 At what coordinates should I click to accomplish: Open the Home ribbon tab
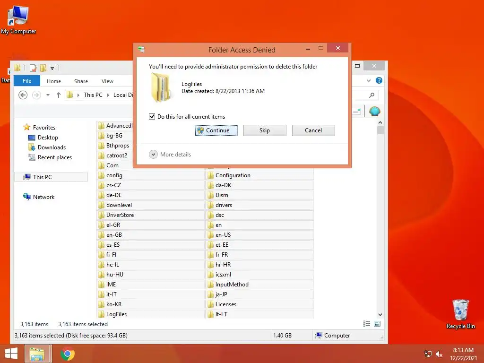[x=54, y=81]
